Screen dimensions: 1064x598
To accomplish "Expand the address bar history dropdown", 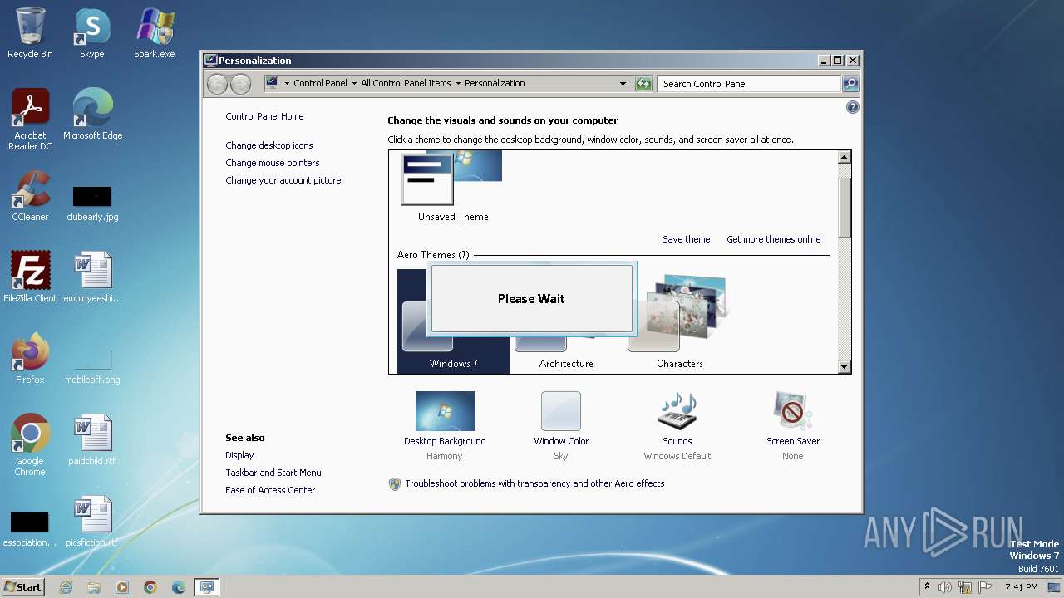I will click(x=623, y=83).
